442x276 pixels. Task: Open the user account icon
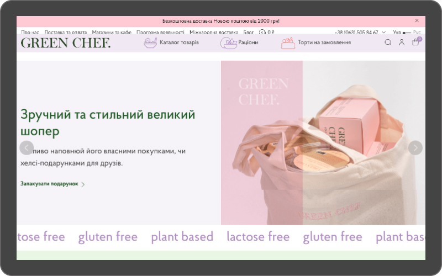pos(402,43)
